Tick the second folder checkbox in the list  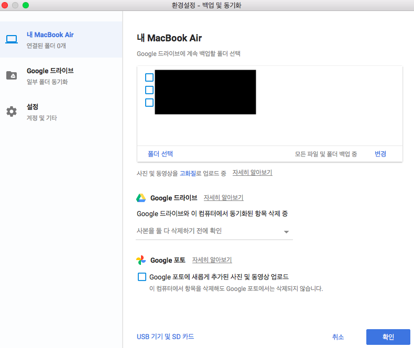[149, 90]
